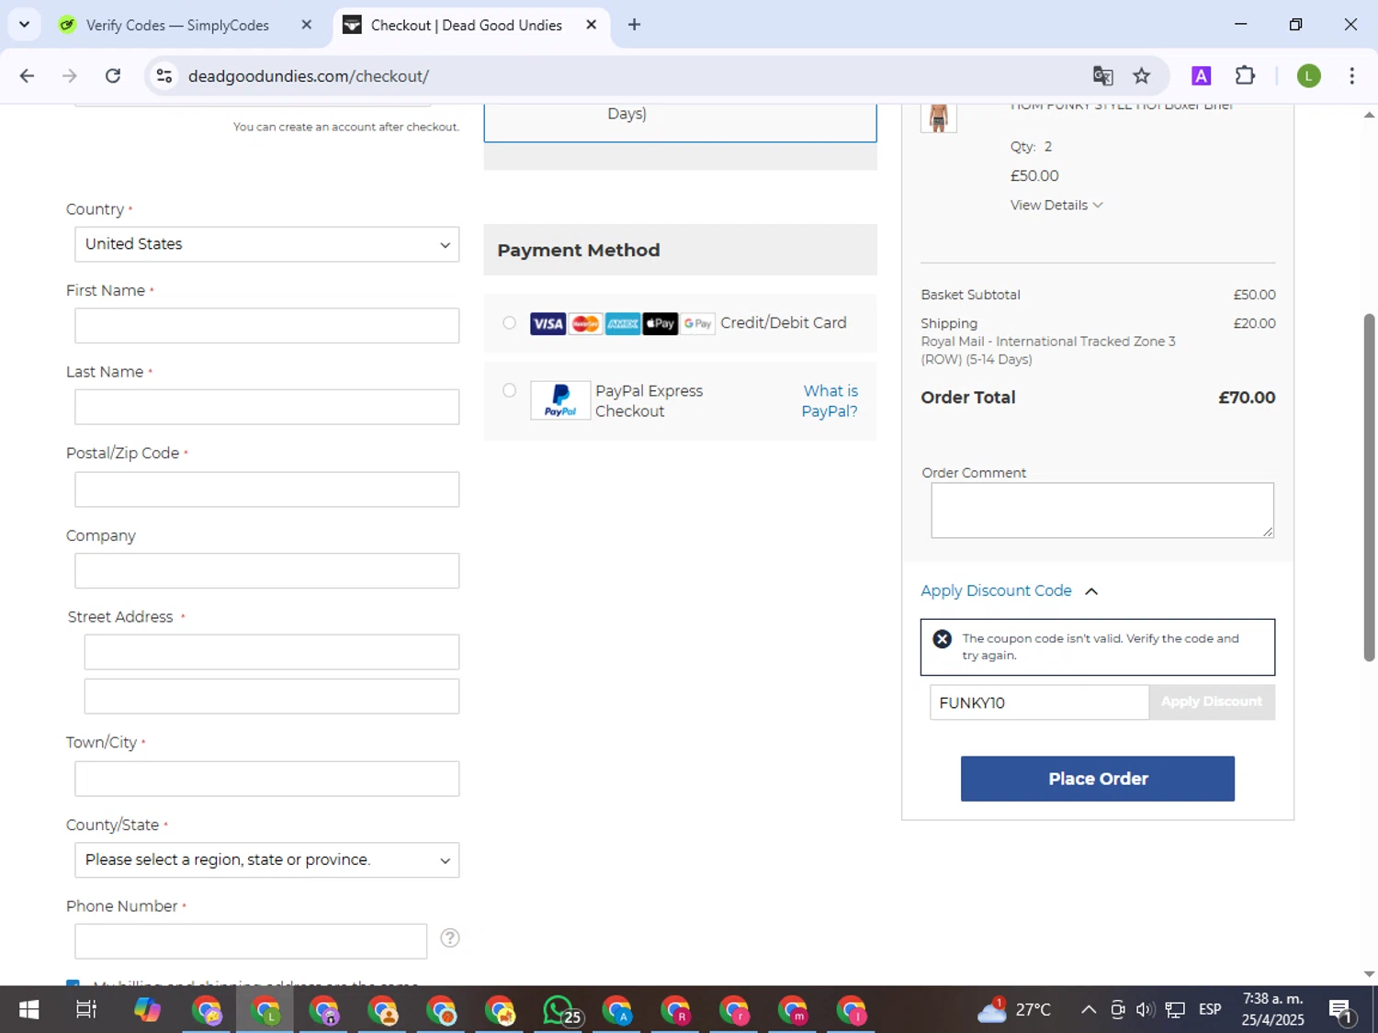Expand View Details for the order item
The image size is (1378, 1033).
click(1056, 205)
